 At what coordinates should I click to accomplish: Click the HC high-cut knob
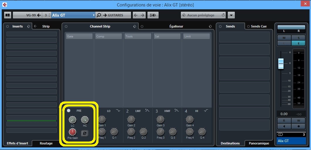85,120
